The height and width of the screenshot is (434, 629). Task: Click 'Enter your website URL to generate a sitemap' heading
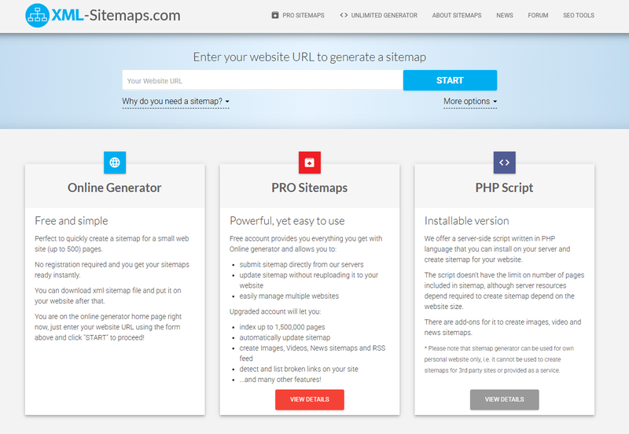pyautogui.click(x=310, y=57)
